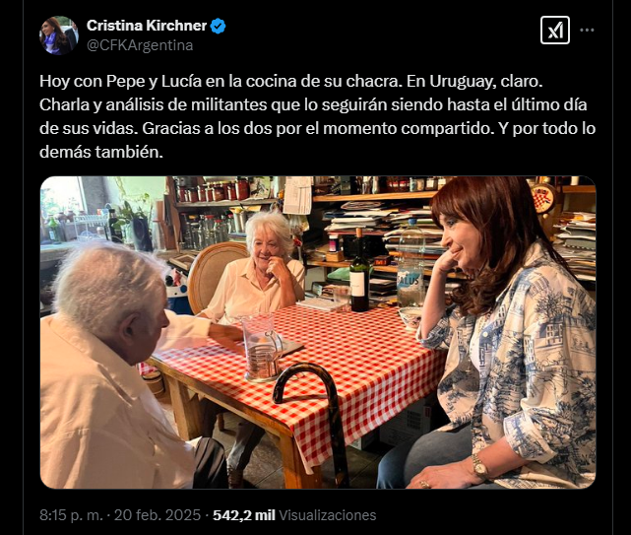Open the Grok explain-post icon
Screen dimensions: 631x535
coord(555,30)
